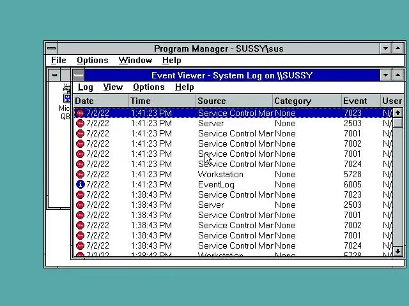Select event number 7024 logged at 1:38:43 PM

[352, 245]
